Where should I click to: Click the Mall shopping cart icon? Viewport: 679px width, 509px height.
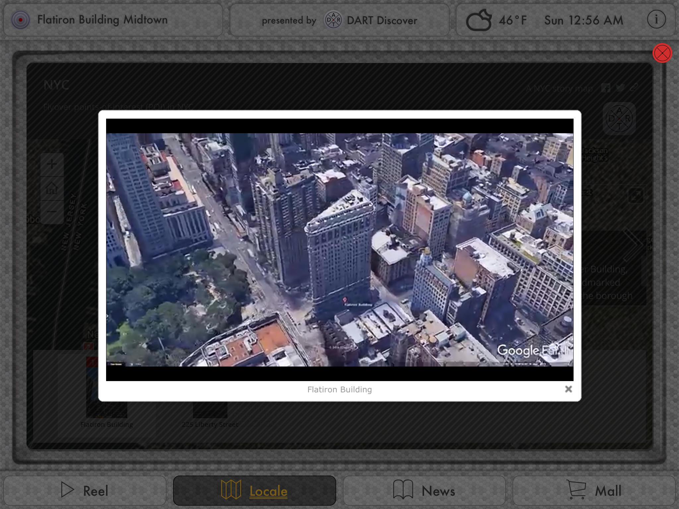576,489
